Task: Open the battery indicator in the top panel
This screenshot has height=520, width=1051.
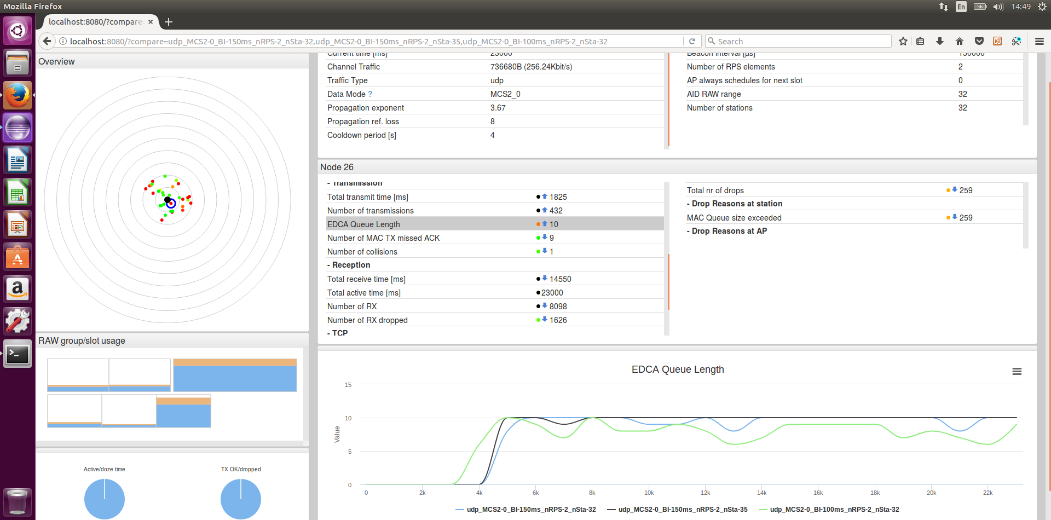Action: coord(980,7)
